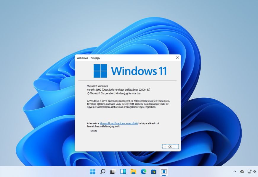Select the winver app taskbar icon

coord(164,172)
